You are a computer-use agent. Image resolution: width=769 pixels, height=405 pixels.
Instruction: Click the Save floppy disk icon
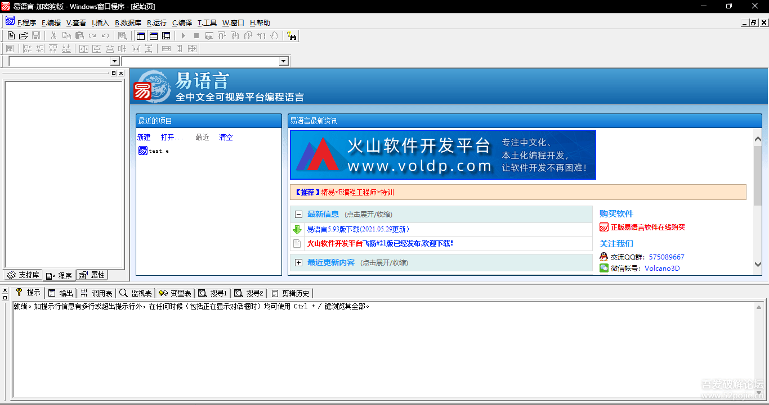(36, 35)
